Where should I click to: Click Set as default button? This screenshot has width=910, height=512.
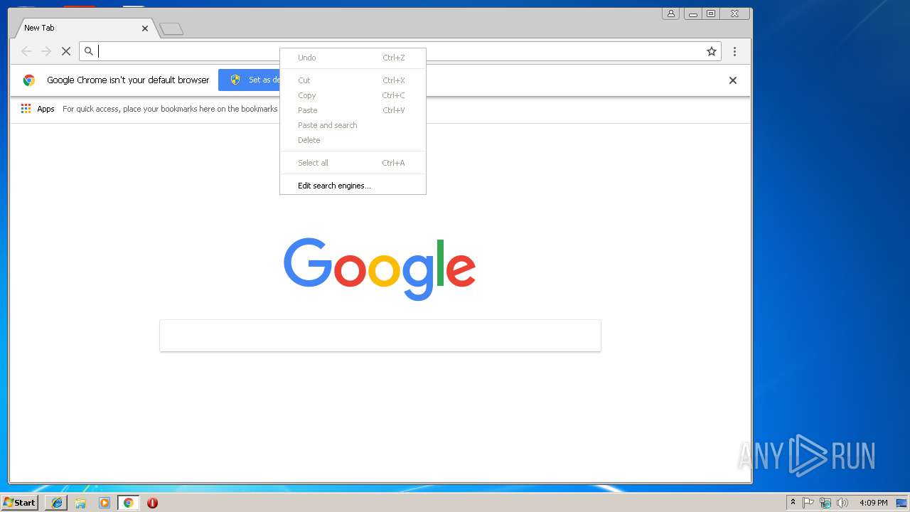250,80
